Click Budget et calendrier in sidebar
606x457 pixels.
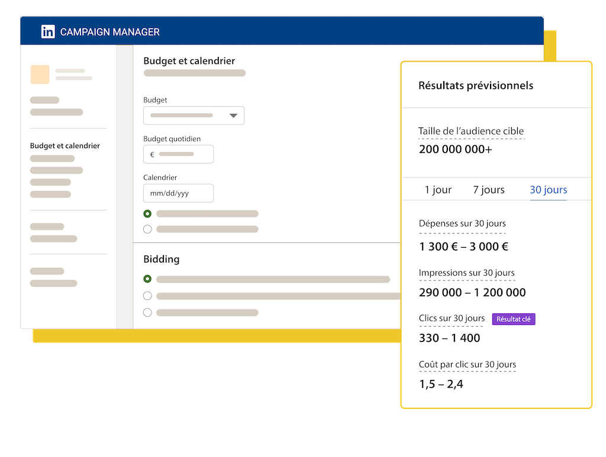[65, 146]
